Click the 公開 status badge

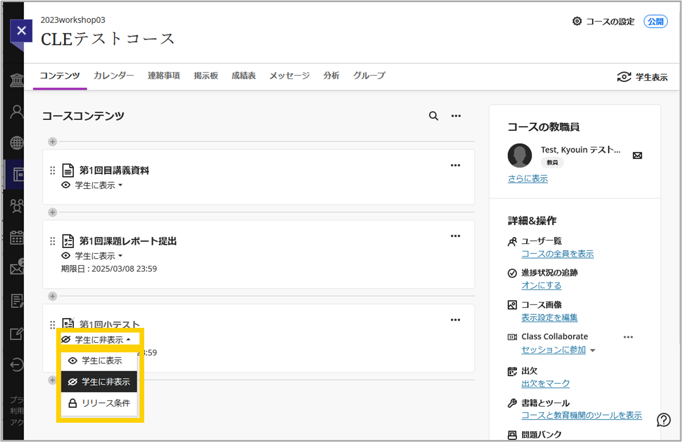coord(655,21)
